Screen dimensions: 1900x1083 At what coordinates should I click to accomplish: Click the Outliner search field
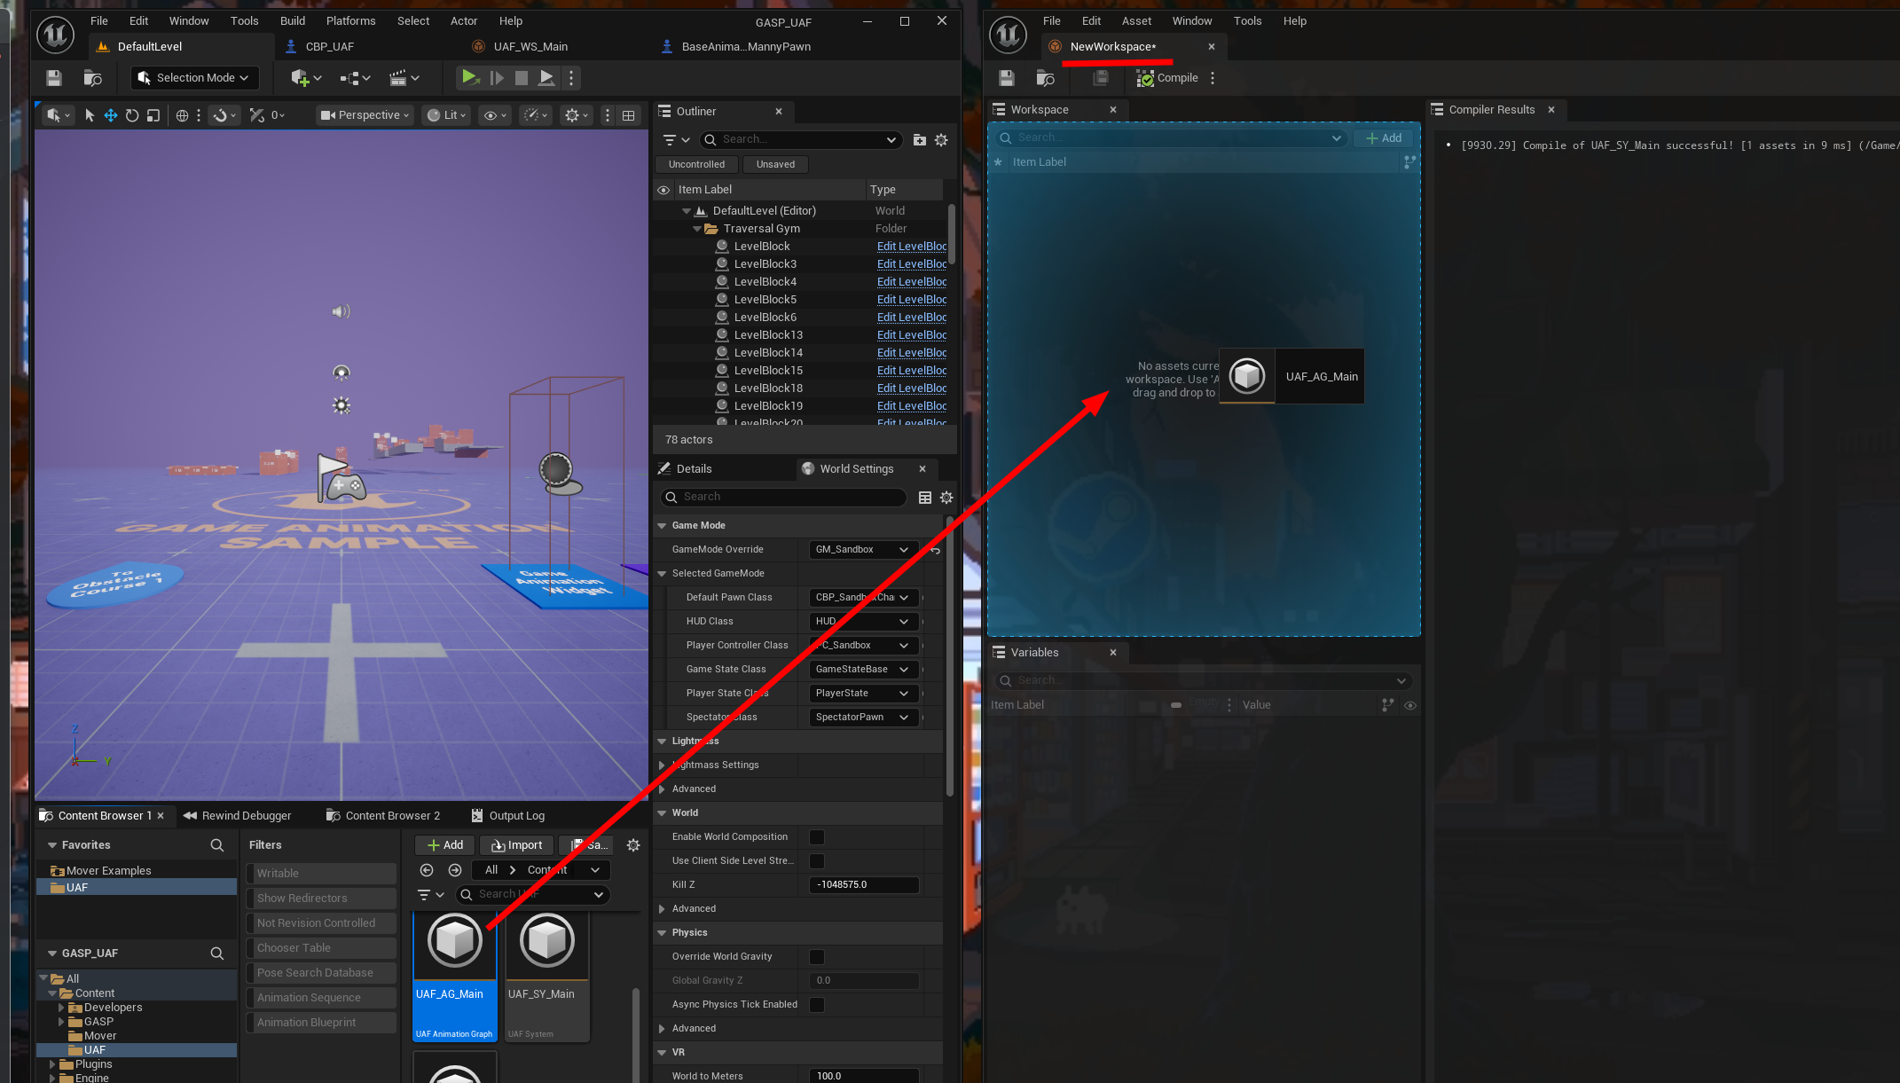[x=801, y=140]
